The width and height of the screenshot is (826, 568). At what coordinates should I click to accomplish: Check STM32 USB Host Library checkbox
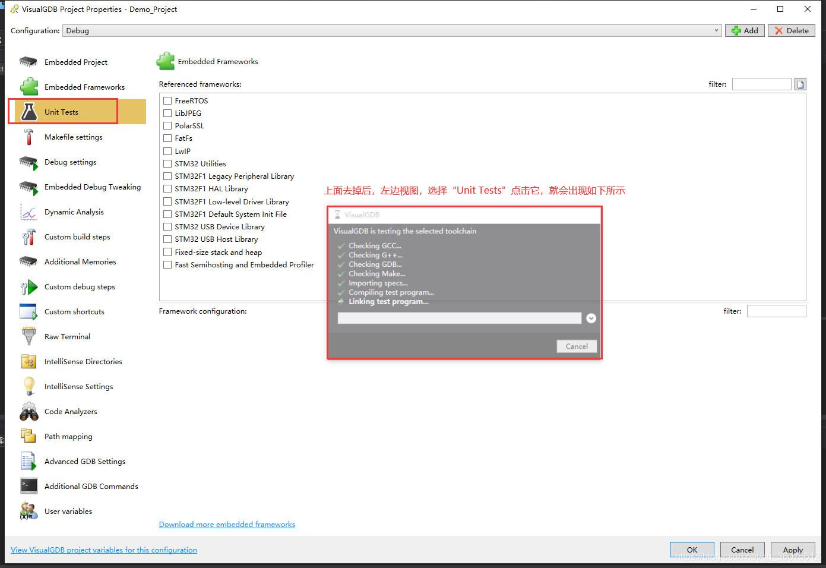(x=167, y=239)
